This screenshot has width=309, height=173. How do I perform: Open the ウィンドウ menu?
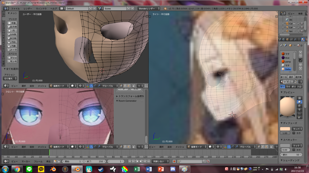[41, 9]
